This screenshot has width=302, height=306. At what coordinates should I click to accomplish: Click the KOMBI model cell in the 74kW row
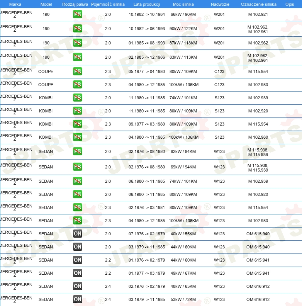[46, 98]
